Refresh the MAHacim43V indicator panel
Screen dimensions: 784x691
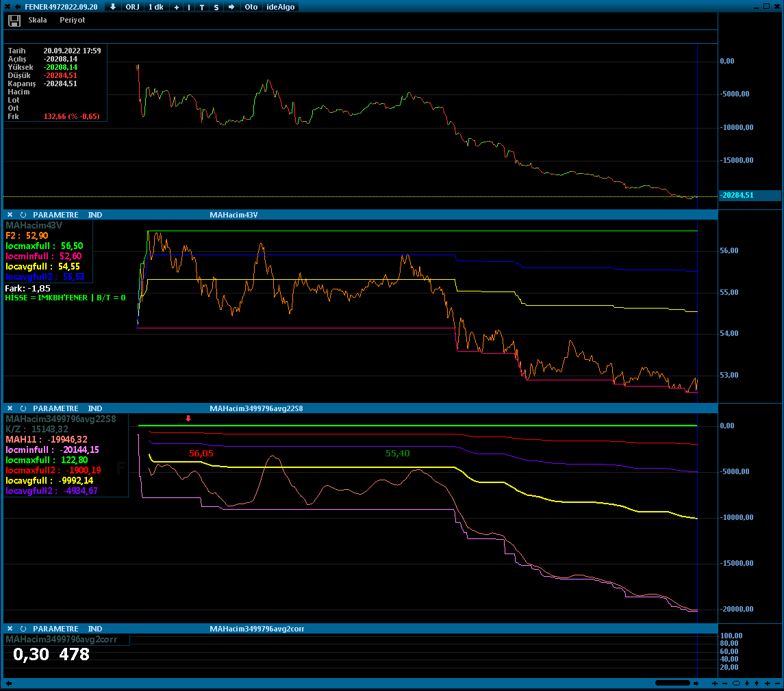23,215
